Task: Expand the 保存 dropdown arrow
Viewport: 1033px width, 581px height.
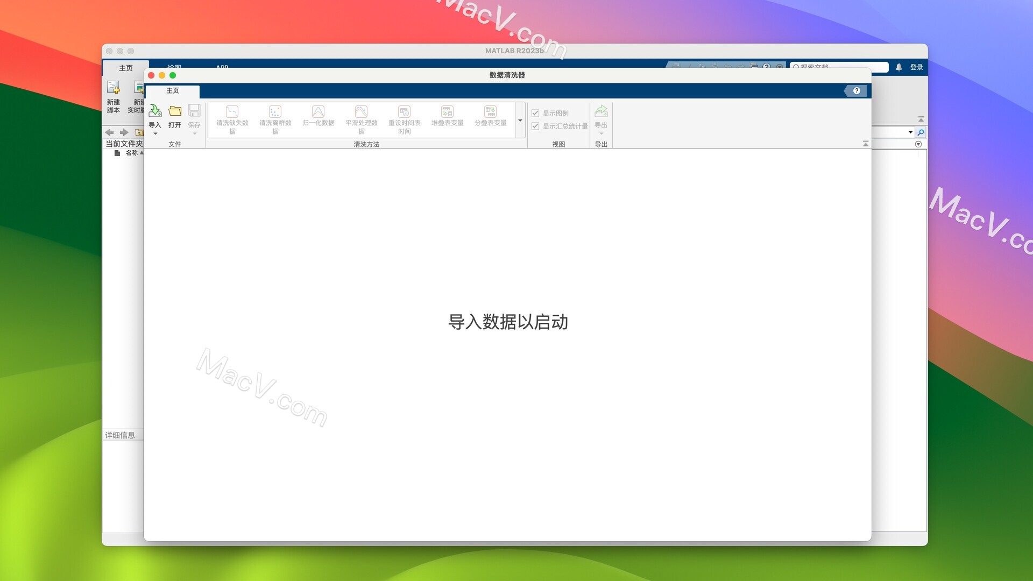Action: point(194,134)
